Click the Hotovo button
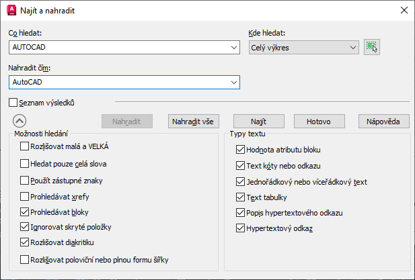 318,122
